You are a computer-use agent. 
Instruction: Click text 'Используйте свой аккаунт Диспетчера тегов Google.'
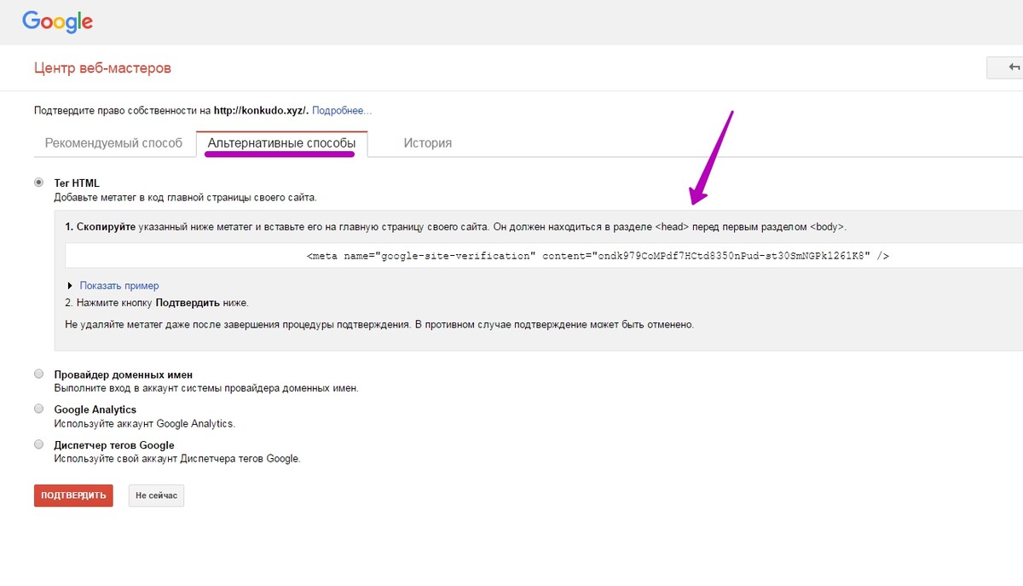(x=177, y=458)
